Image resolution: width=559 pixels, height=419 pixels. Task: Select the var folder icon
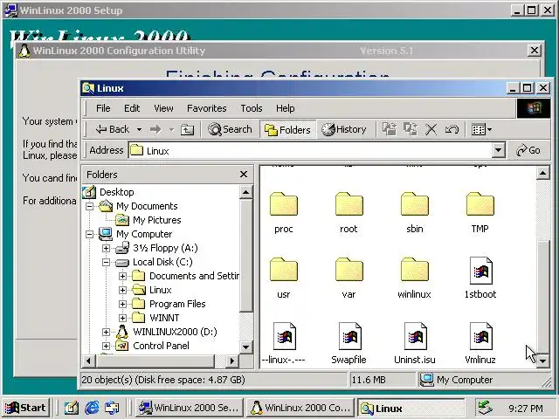pos(349,270)
